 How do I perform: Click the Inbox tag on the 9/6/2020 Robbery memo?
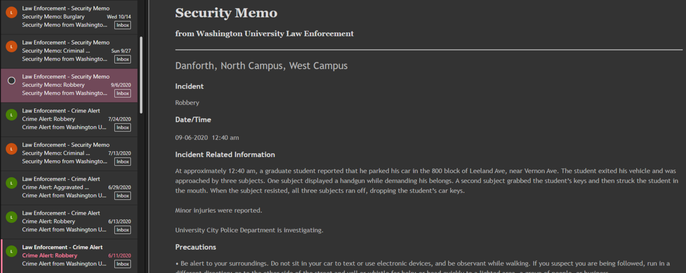(122, 93)
